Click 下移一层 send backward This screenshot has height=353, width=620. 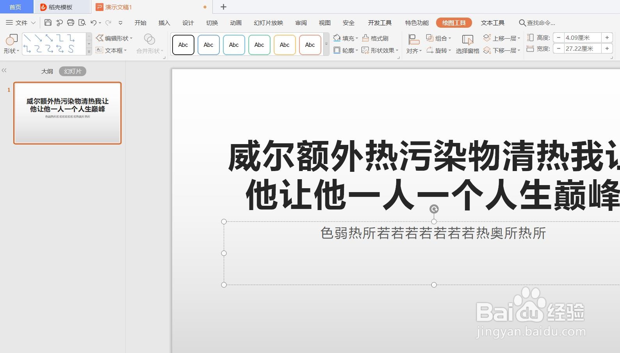[502, 50]
